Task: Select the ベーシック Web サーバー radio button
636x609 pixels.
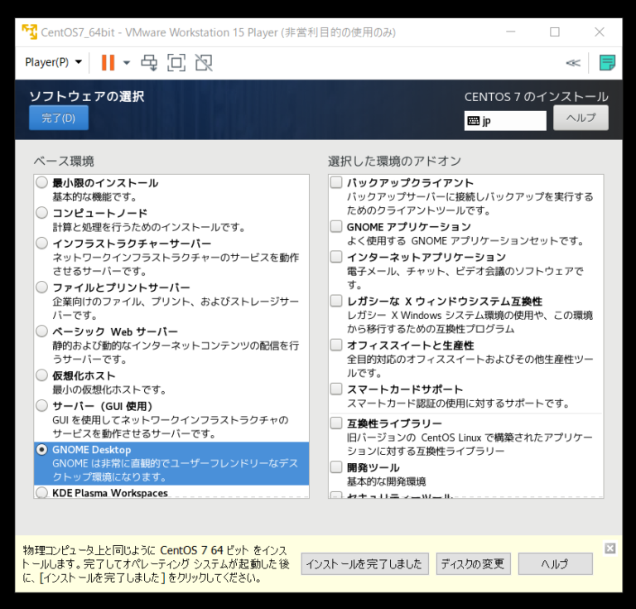Action: tap(41, 331)
